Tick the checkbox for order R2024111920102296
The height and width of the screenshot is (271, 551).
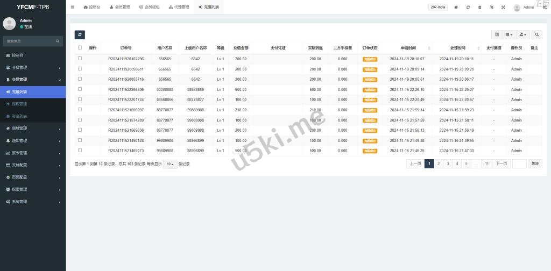[80, 59]
